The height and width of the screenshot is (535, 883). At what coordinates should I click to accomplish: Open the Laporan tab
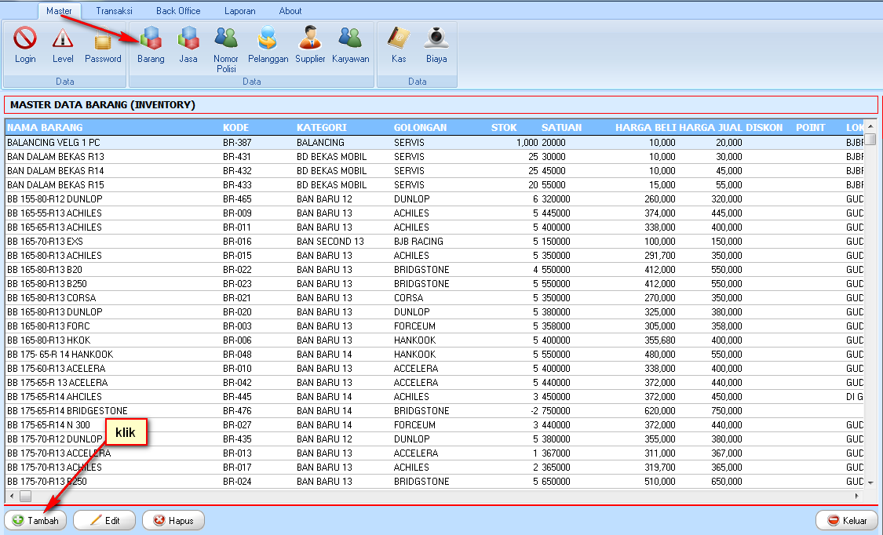pos(239,10)
